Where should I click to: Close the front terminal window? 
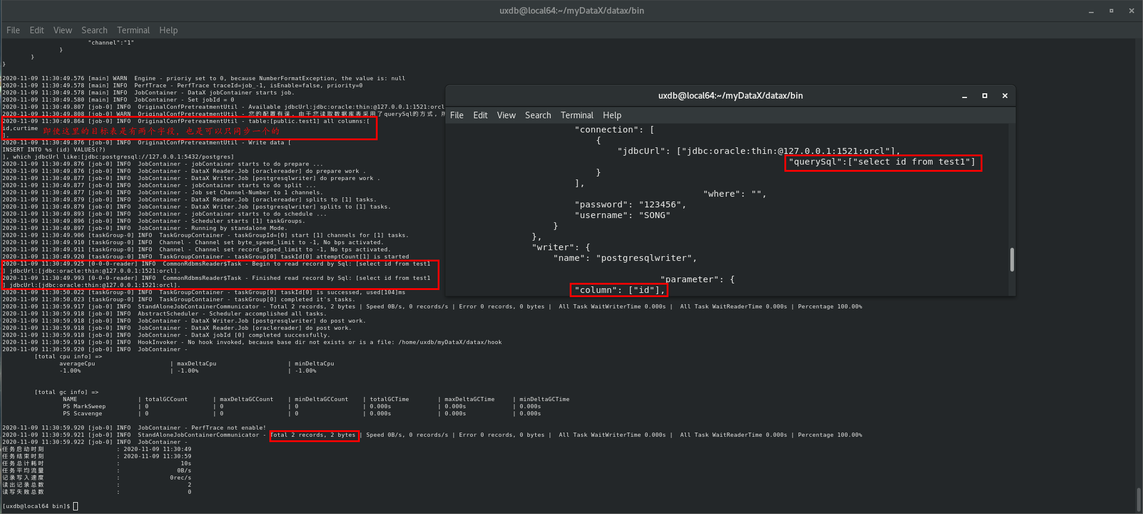tap(1005, 96)
